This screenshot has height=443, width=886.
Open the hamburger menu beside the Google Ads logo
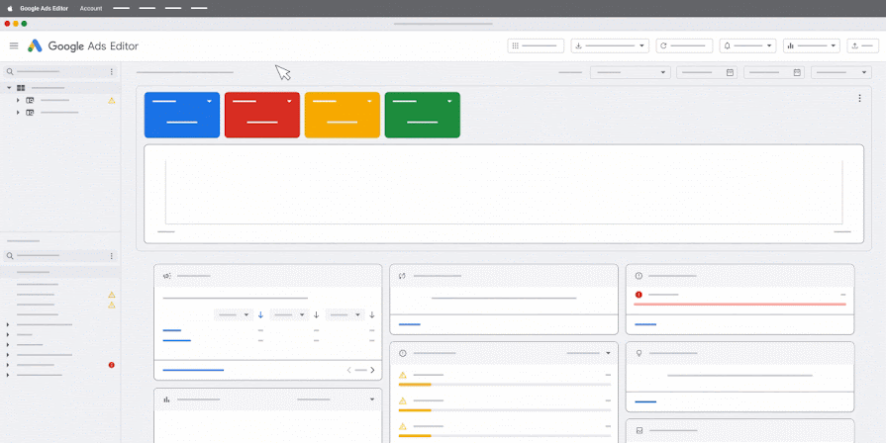coord(14,45)
